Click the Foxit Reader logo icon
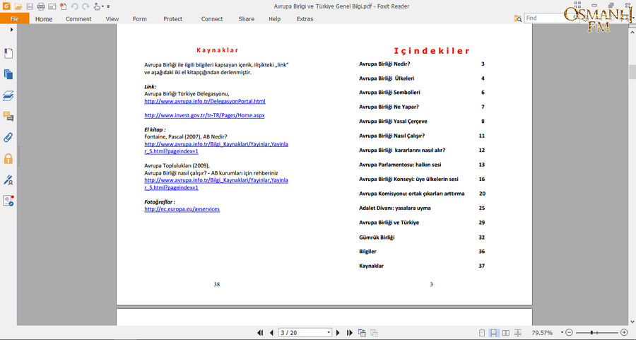Viewport: 636px width, 340px height. (x=6, y=6)
